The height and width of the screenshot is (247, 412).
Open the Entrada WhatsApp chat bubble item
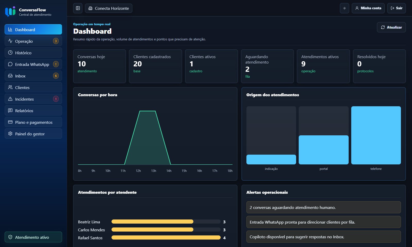(x=33, y=64)
